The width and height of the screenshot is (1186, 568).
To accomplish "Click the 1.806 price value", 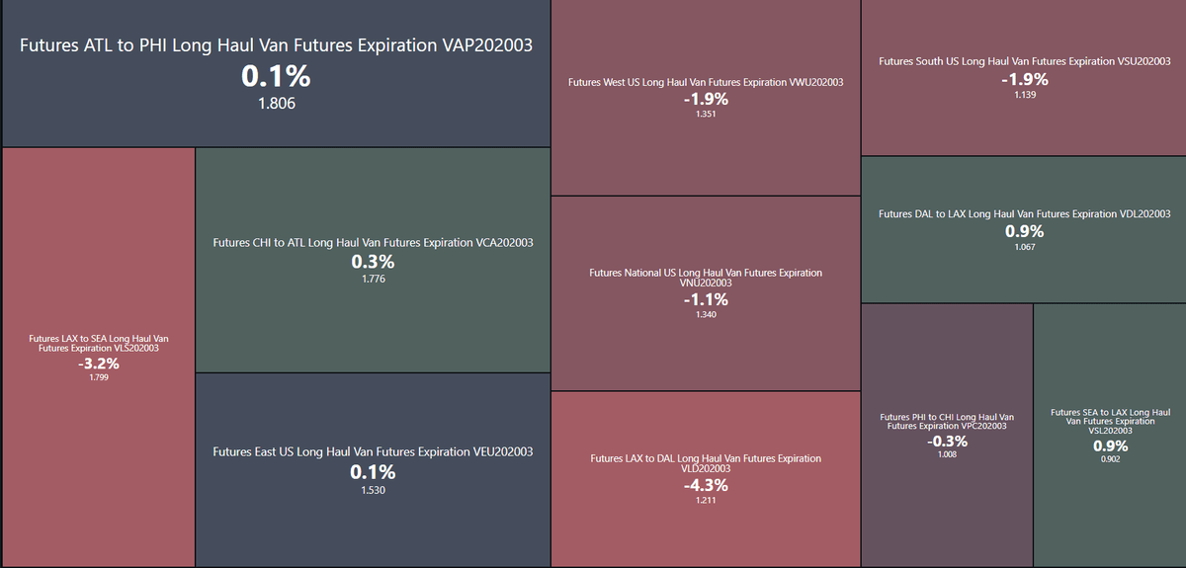I will click(276, 103).
